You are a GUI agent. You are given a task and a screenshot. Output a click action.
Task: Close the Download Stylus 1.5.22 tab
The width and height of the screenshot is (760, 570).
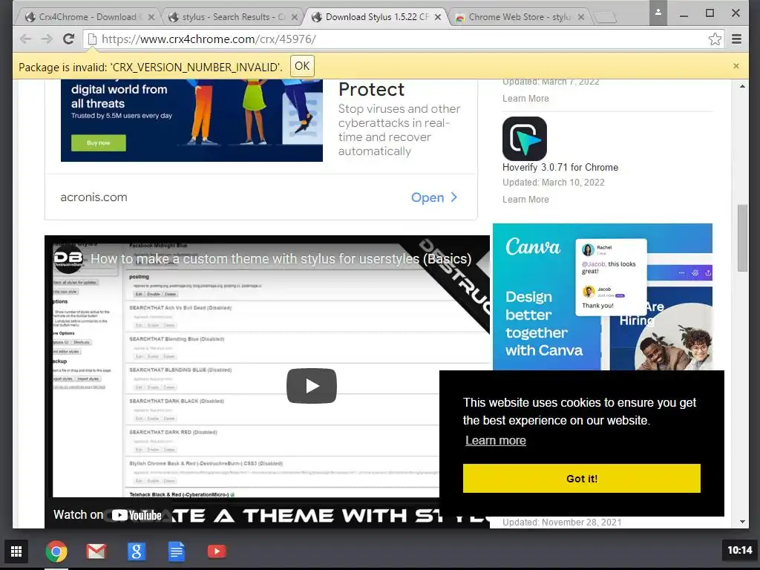pyautogui.click(x=438, y=17)
